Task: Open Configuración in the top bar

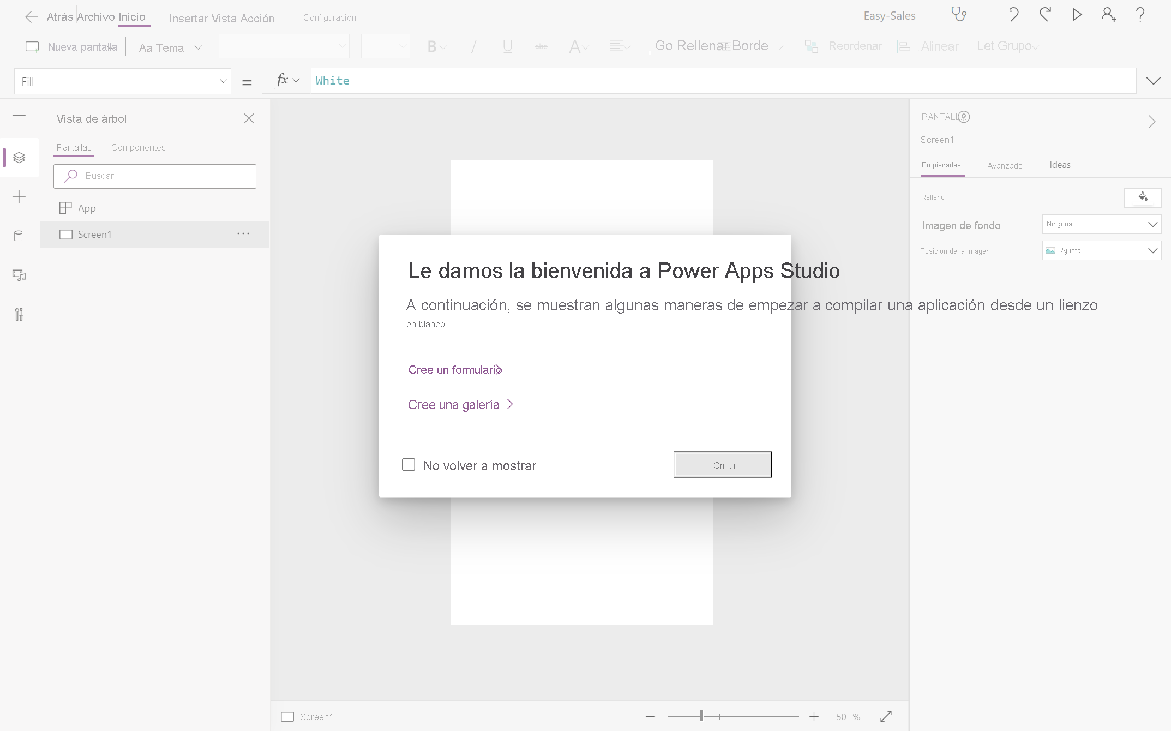Action: coord(329,17)
